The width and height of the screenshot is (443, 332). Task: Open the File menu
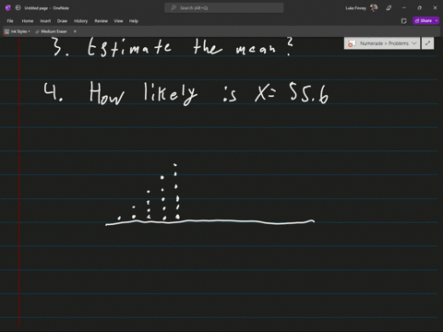coord(10,21)
